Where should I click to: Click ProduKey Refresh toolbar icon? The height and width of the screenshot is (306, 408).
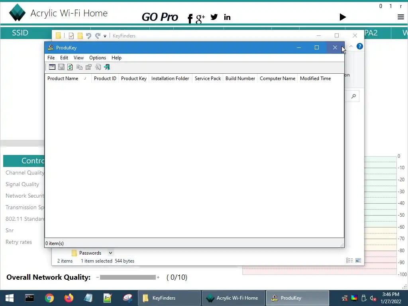(x=70, y=67)
